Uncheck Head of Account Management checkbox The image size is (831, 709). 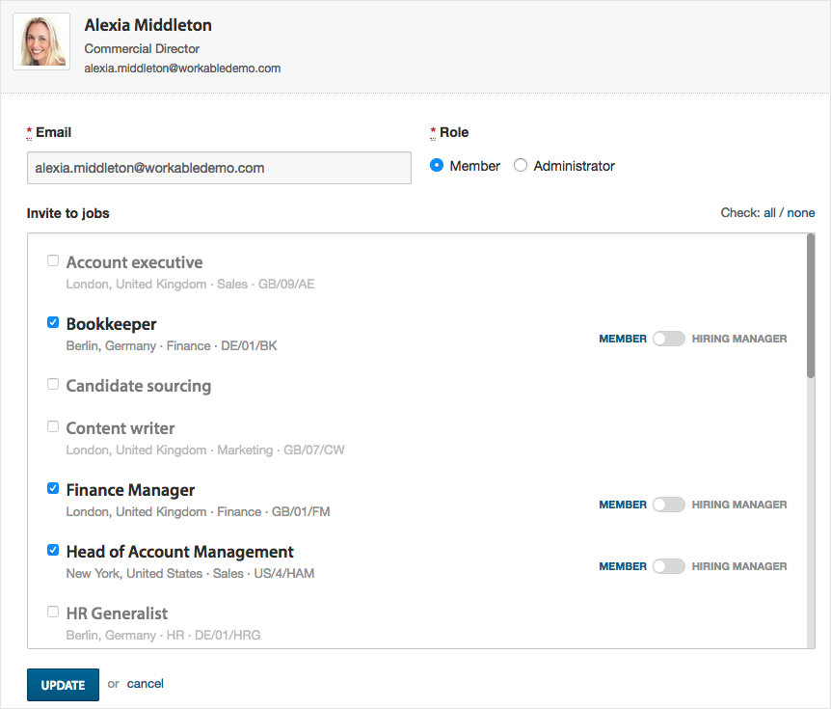(53, 550)
